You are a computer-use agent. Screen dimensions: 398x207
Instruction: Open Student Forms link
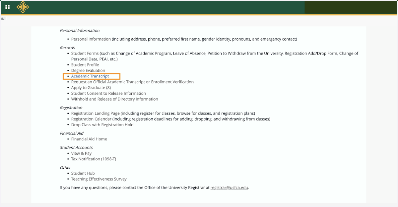85,53
